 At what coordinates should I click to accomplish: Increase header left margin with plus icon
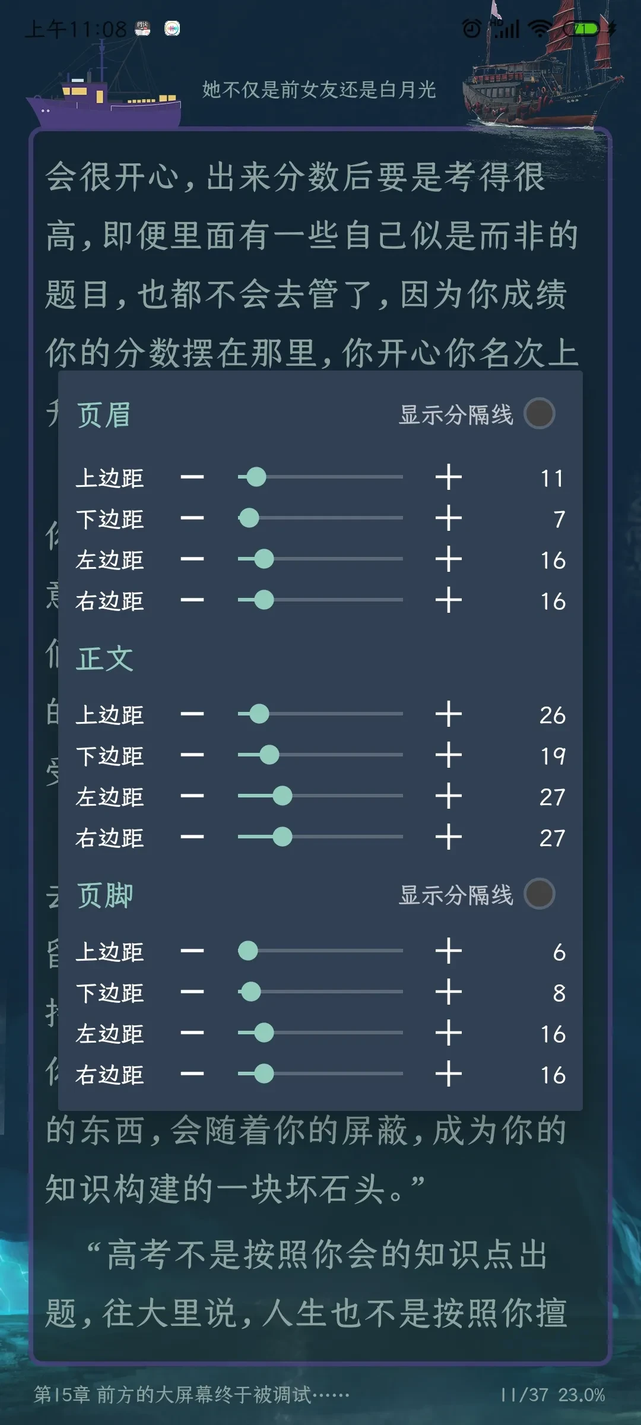[x=448, y=559]
